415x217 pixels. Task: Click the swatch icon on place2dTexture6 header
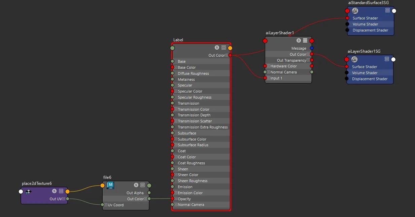(54, 191)
